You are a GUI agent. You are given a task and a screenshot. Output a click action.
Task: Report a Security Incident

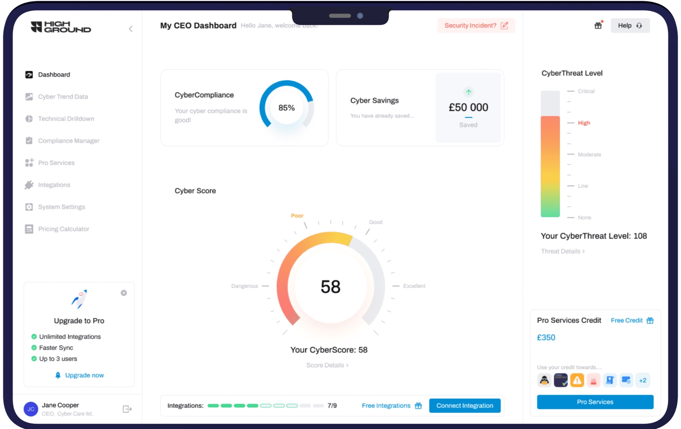pos(476,26)
